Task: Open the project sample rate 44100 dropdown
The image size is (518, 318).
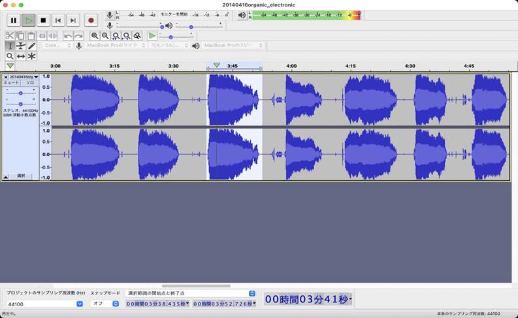Action: 44,304
